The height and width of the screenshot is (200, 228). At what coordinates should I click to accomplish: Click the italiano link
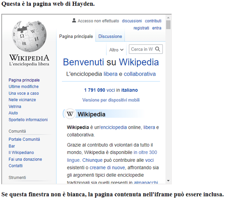pos(129,90)
